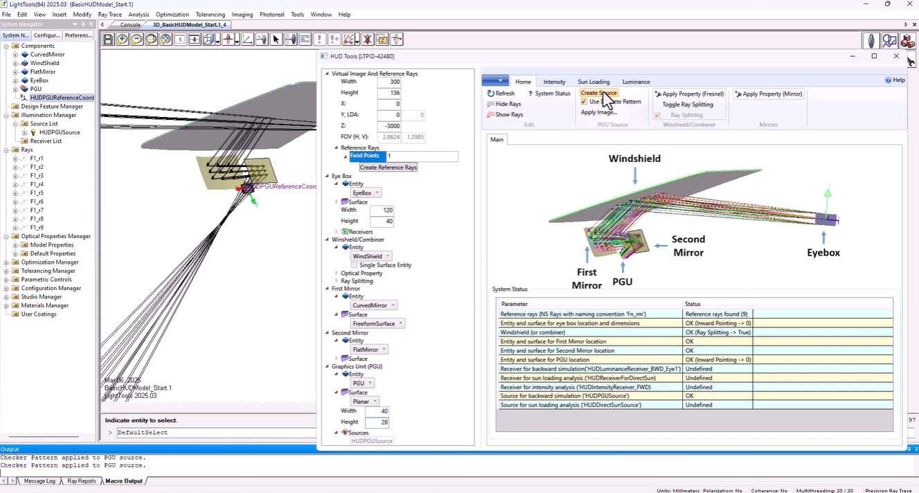Click the Create Reference Rays button
Screen dimensions: 919x493
tap(388, 168)
